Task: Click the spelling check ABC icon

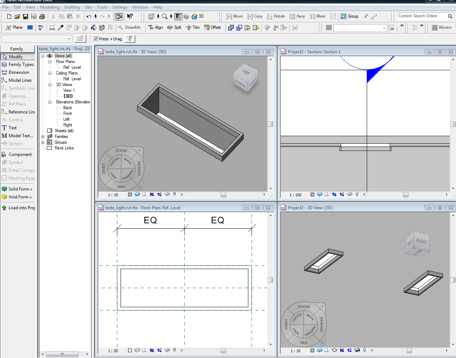Action: [x=41, y=27]
